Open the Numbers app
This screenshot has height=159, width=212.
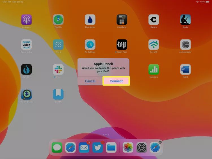[154, 69]
